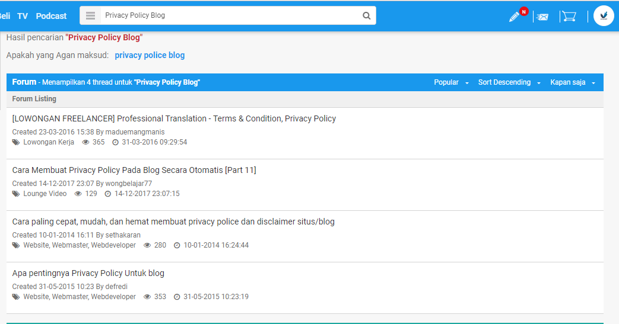Open Website, Webmaster, Webdeveloper category in sethakaran row
Image resolution: width=619 pixels, height=324 pixels.
tap(80, 245)
